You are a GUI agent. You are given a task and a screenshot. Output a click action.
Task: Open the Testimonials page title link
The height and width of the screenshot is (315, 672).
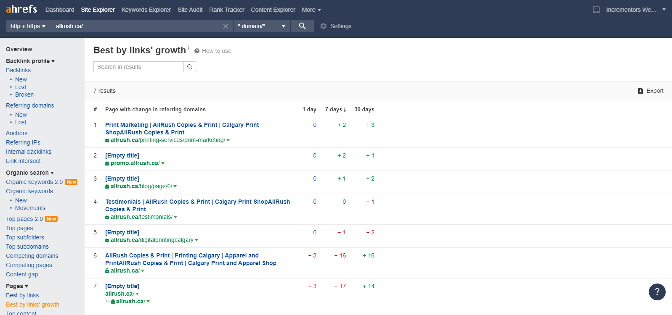(197, 202)
